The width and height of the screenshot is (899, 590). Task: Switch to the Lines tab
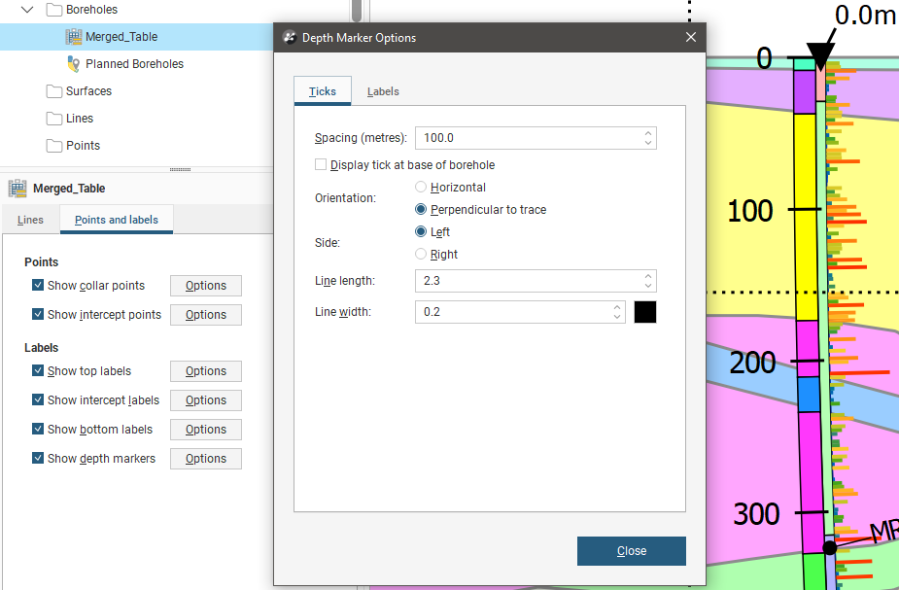tap(30, 220)
